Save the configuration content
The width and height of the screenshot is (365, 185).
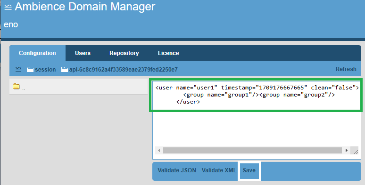pos(249,170)
